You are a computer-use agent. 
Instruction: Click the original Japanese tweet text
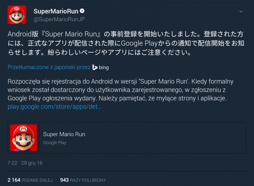[x=126, y=44]
